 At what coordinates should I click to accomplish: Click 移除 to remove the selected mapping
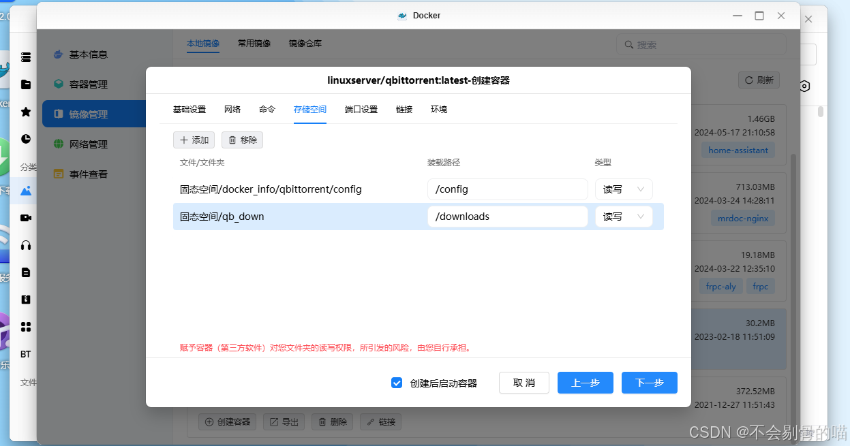point(242,140)
